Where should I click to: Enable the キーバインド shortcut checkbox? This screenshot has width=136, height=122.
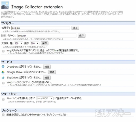(3, 99)
